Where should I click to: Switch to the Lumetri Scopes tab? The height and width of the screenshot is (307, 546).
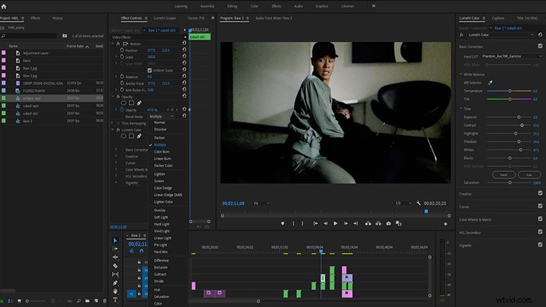click(165, 18)
